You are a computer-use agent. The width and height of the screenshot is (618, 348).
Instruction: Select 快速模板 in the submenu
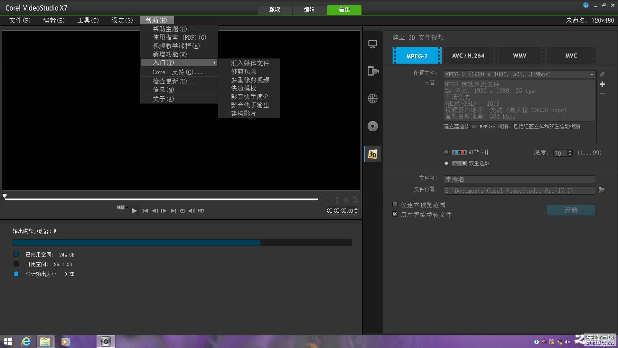pos(249,88)
